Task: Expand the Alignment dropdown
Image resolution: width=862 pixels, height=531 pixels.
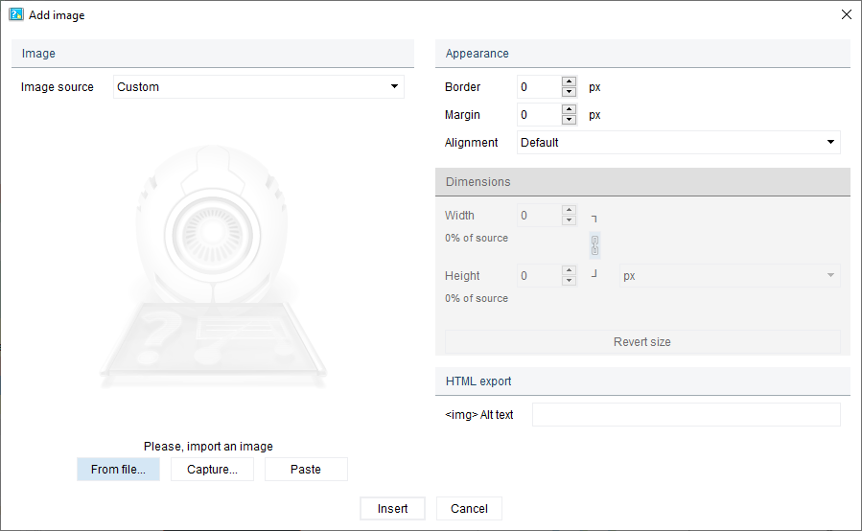Action: [x=678, y=143]
